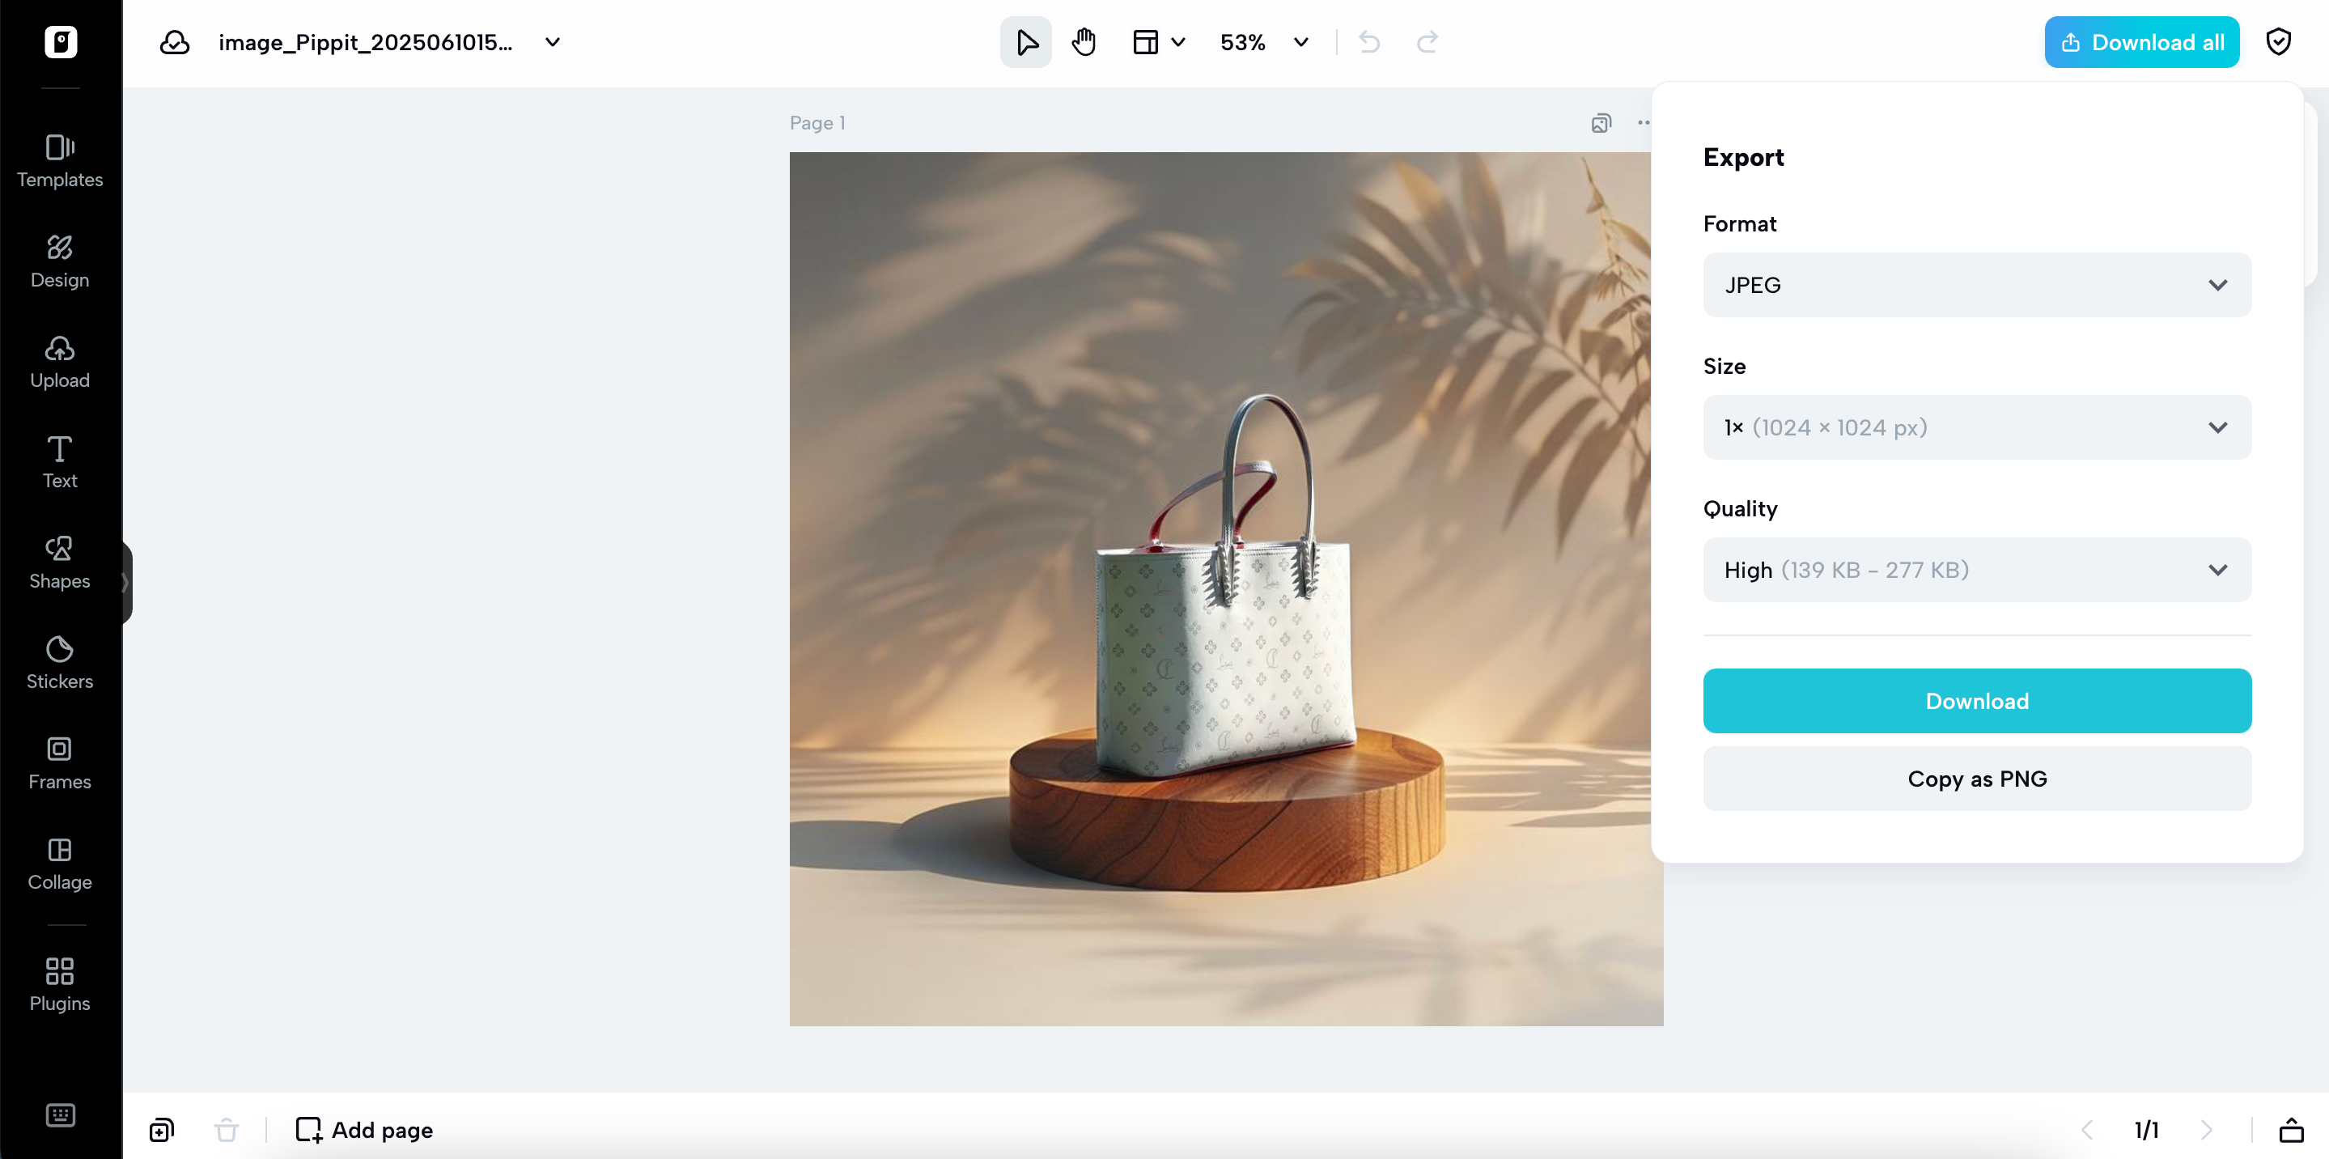Viewport: 2329px width, 1159px height.
Task: Click the Page 1 label
Action: 817,123
